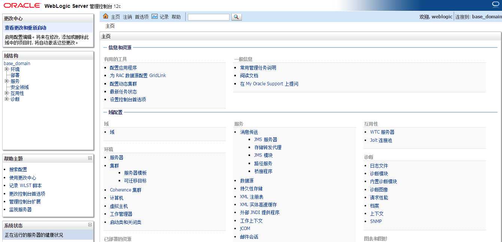Viewport: 502px width, 242px height.
Task: Open 记录 WLST 脚本 help topic
Action: (x=25, y=186)
